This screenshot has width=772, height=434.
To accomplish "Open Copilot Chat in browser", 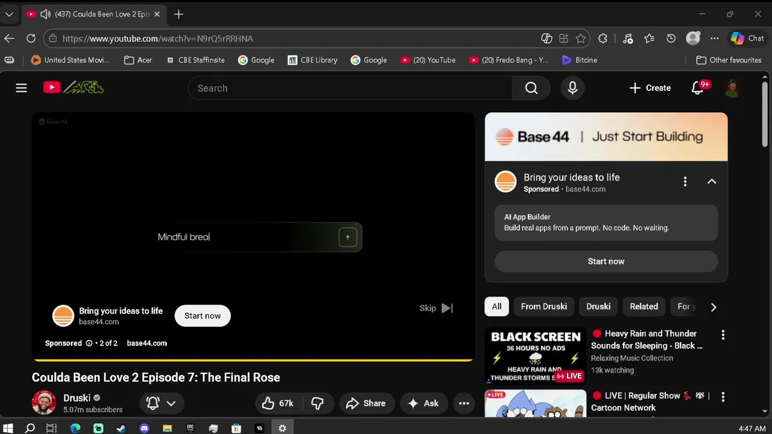I will tap(747, 38).
